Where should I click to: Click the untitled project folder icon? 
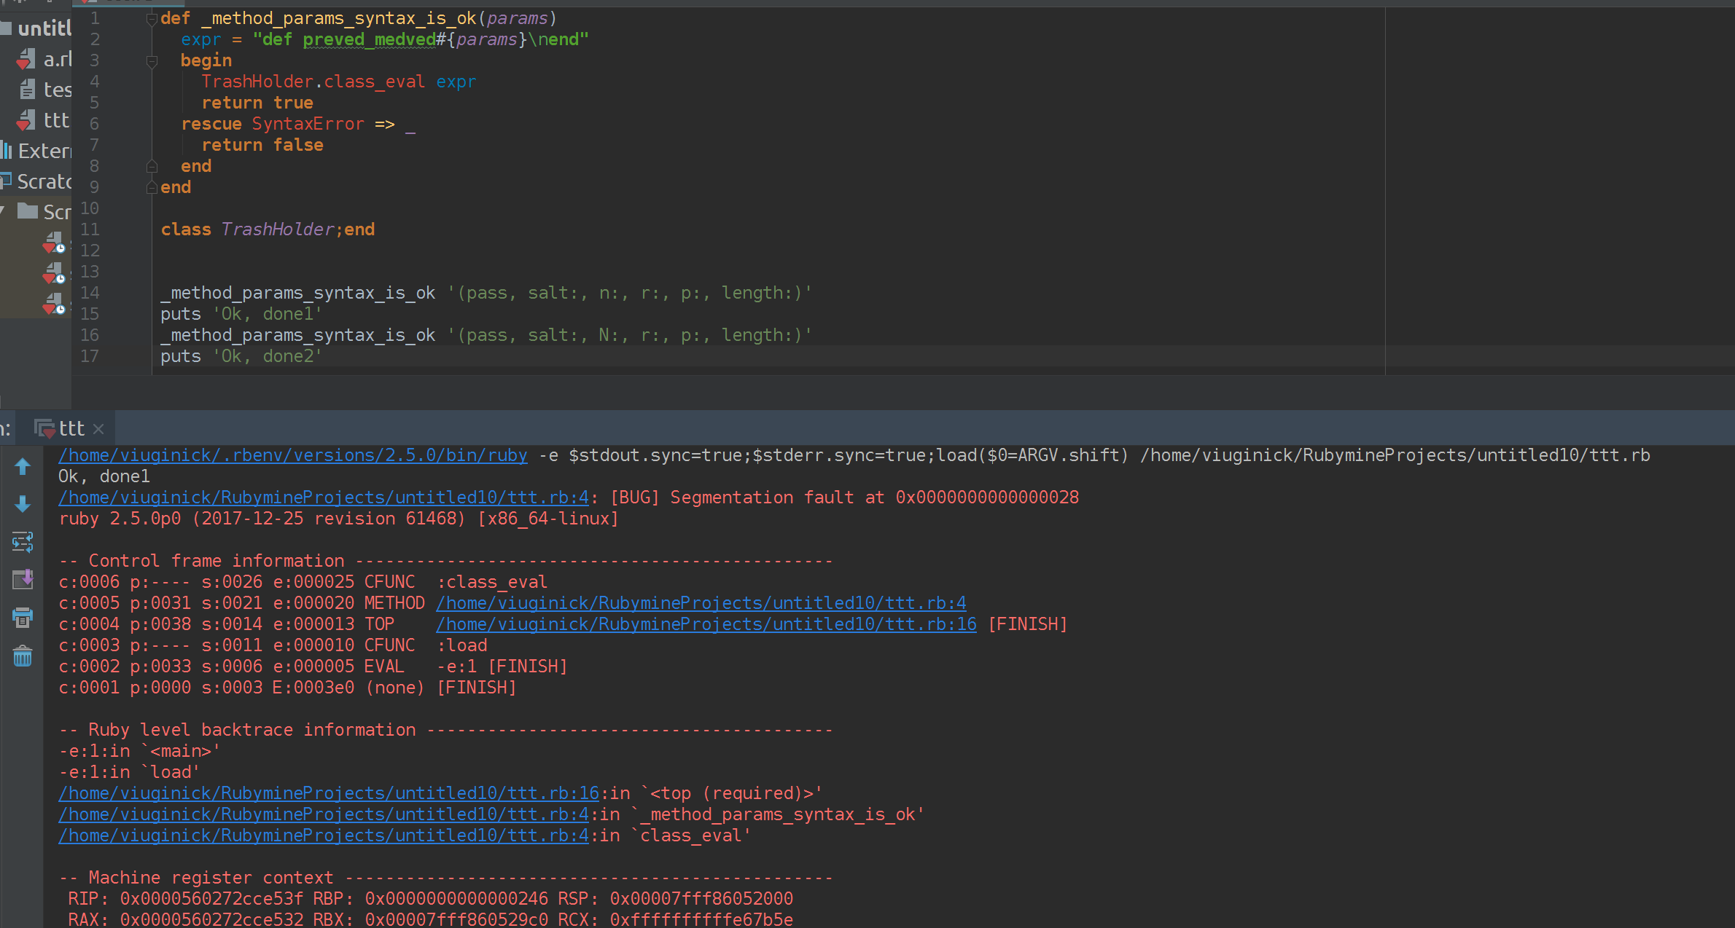tap(7, 28)
